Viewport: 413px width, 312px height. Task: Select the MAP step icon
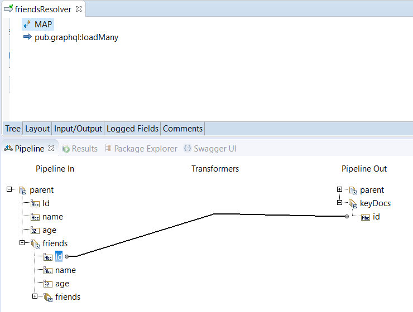(27, 24)
